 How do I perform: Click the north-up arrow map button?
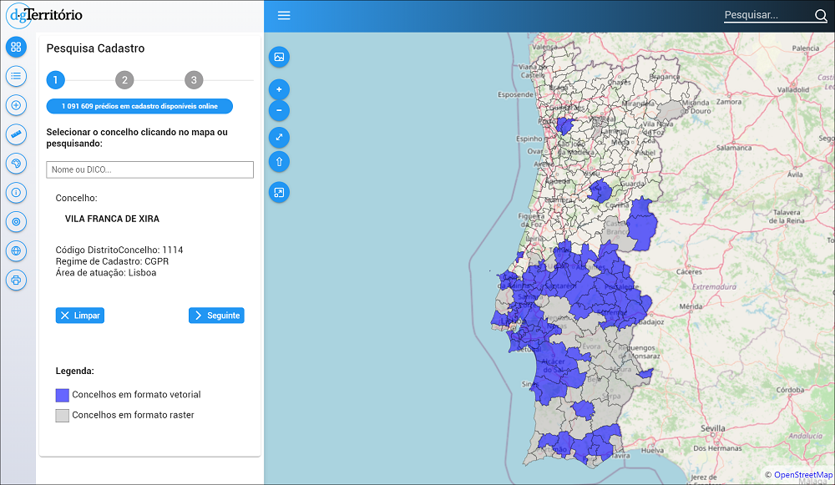click(279, 162)
